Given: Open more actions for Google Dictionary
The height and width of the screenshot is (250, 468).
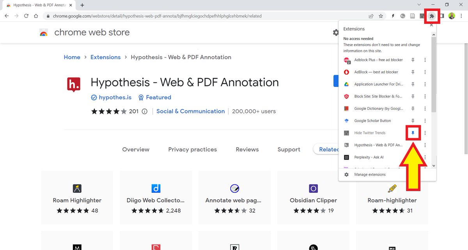Looking at the screenshot, I should pos(425,109).
